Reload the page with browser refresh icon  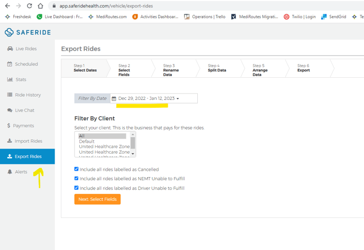tap(29, 6)
